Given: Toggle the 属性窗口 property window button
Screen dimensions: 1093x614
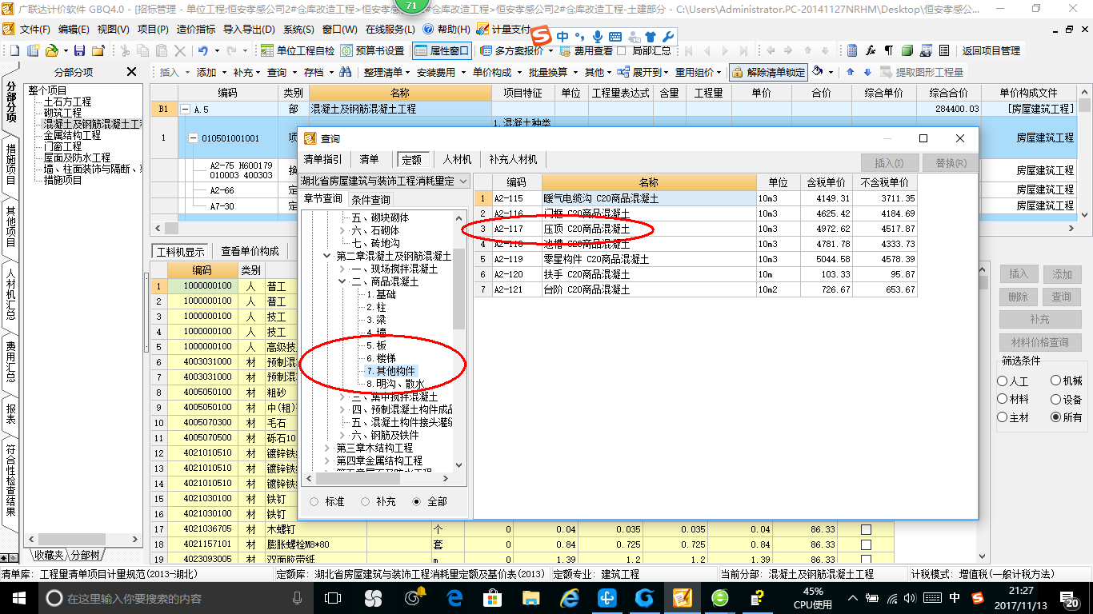Looking at the screenshot, I should pyautogui.click(x=442, y=50).
